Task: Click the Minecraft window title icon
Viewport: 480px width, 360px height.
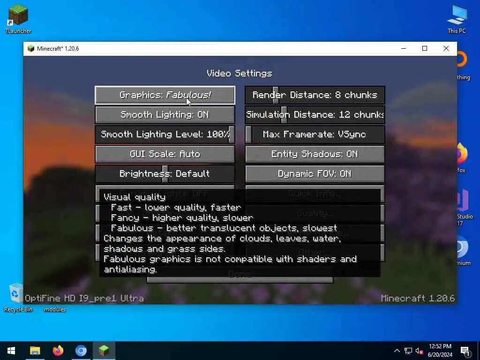Action: [x=30, y=49]
